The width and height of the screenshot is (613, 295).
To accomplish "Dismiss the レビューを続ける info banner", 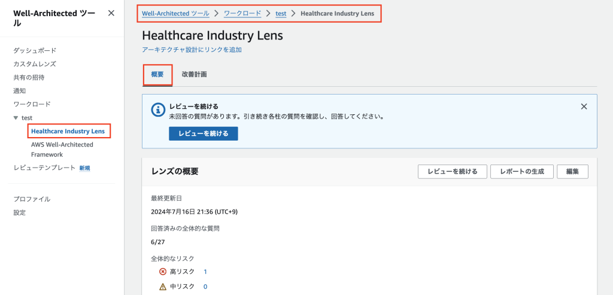I will point(584,107).
